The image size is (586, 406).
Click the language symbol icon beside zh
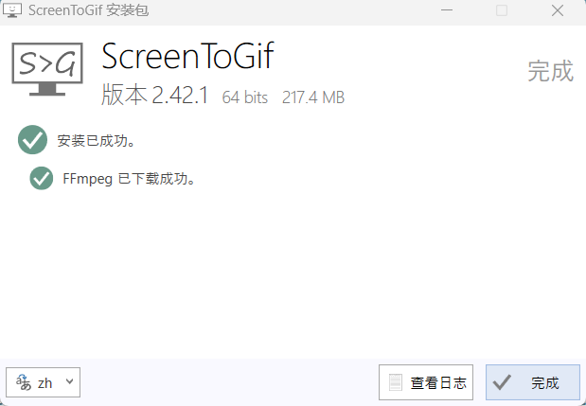[22, 382]
